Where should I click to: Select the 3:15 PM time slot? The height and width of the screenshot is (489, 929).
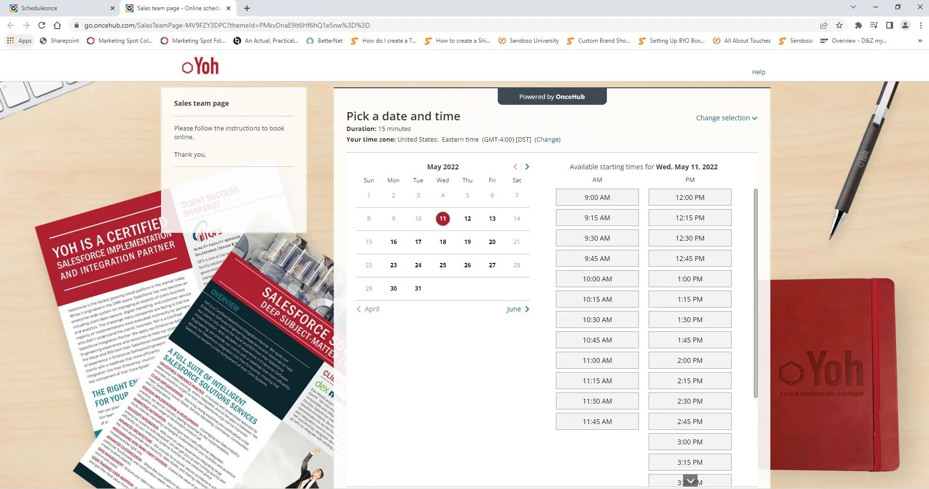[690, 462]
